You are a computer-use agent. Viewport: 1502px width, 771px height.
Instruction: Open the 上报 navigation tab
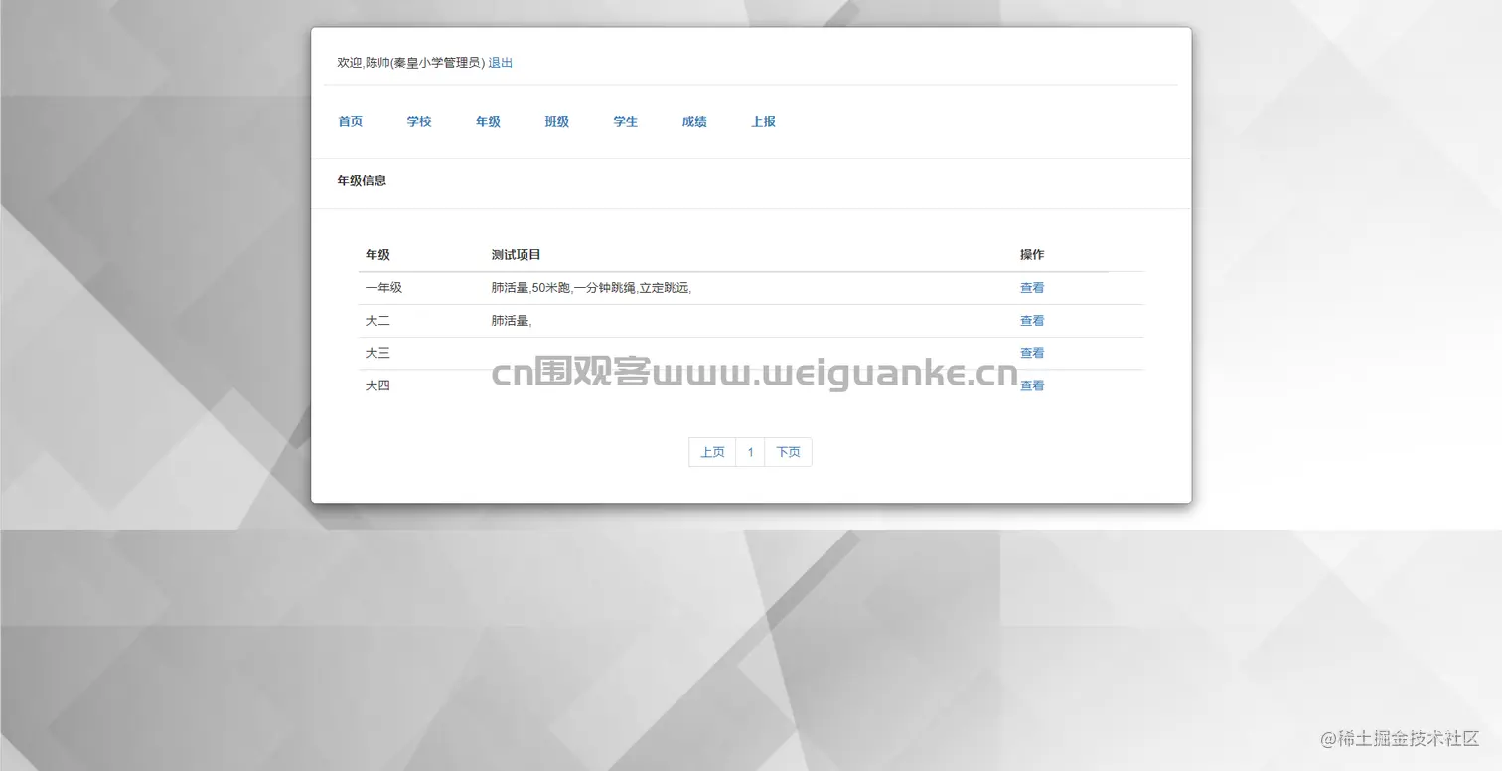coord(763,122)
